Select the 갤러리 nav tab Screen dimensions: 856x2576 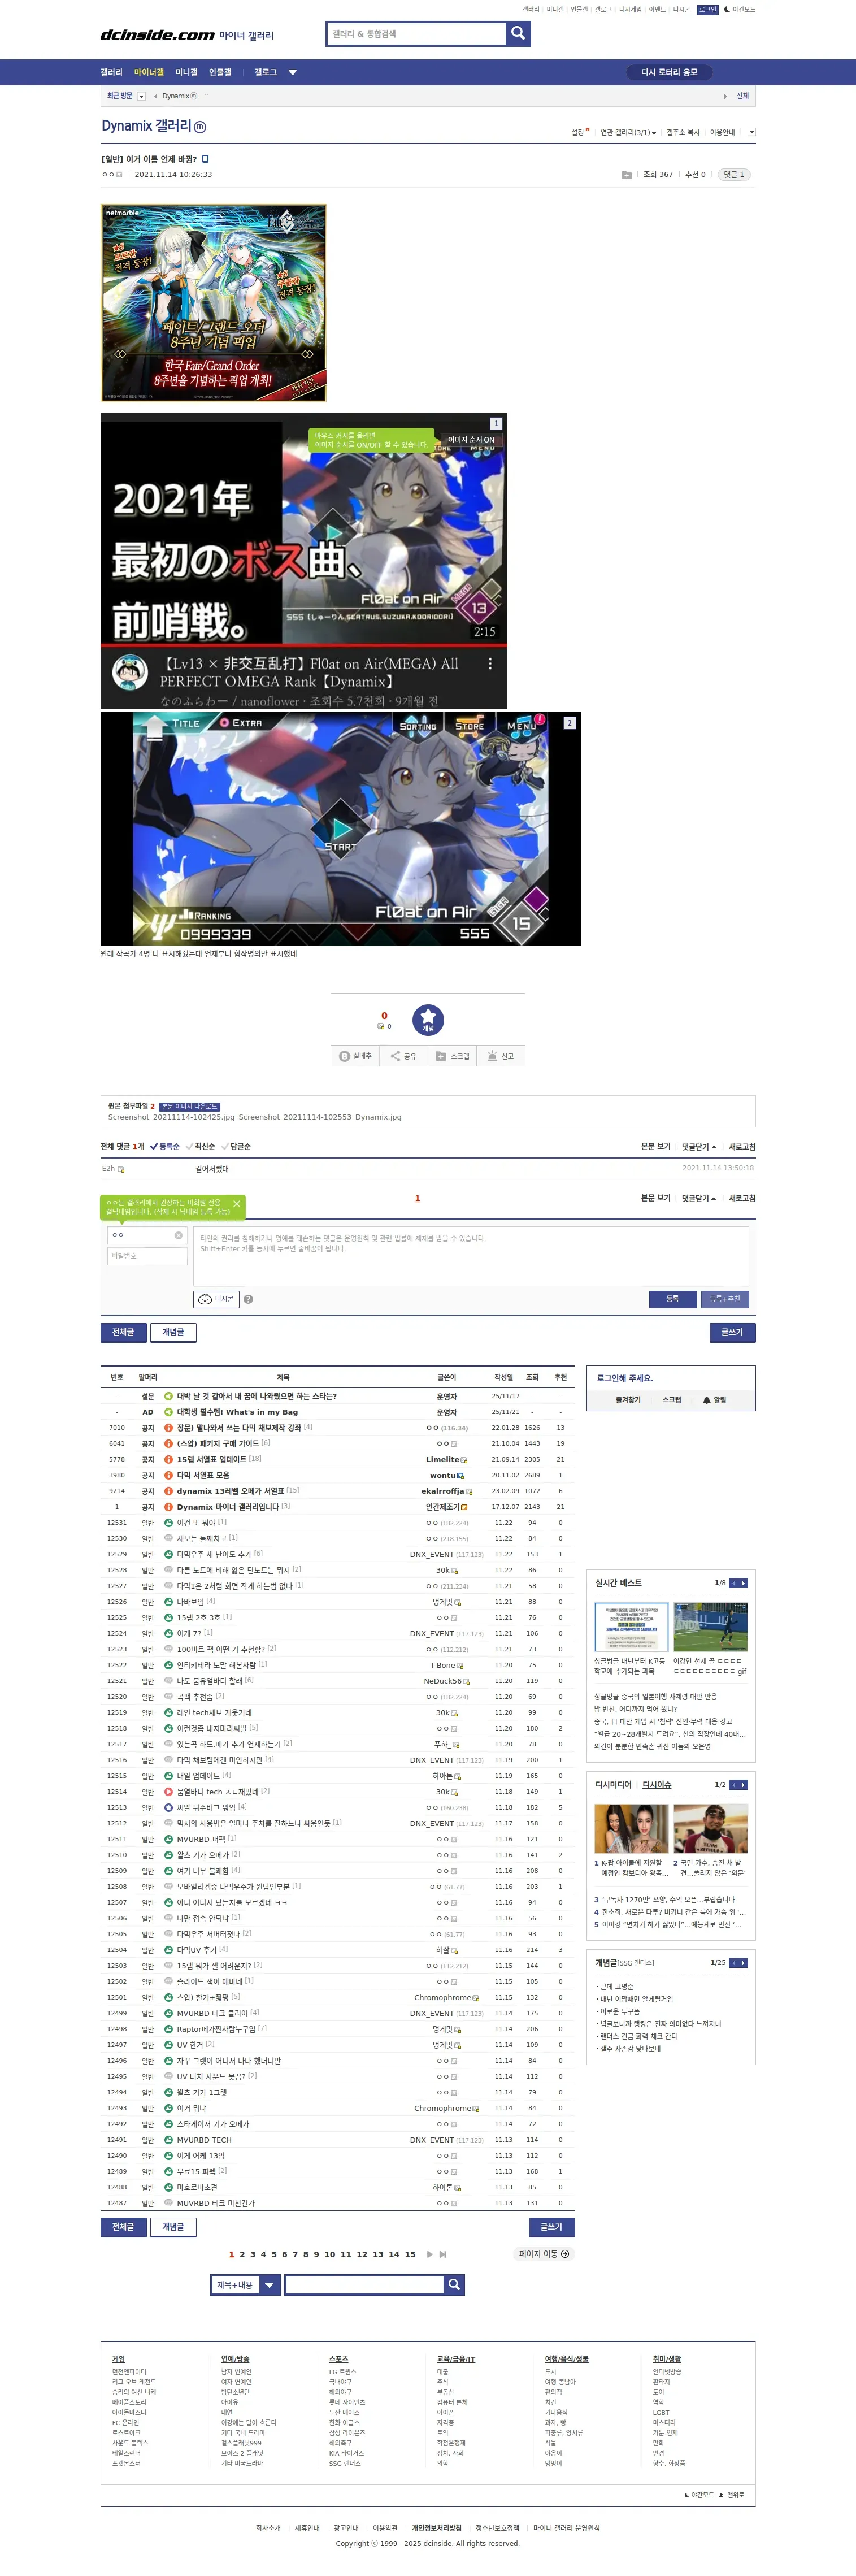click(x=111, y=72)
